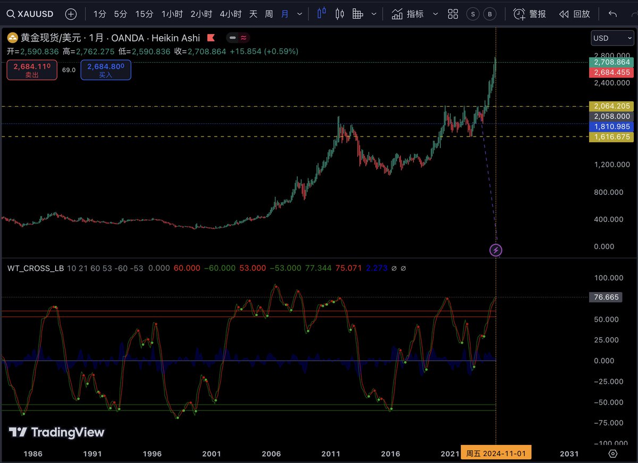Click the 1,200.000 price axis label

click(612, 165)
